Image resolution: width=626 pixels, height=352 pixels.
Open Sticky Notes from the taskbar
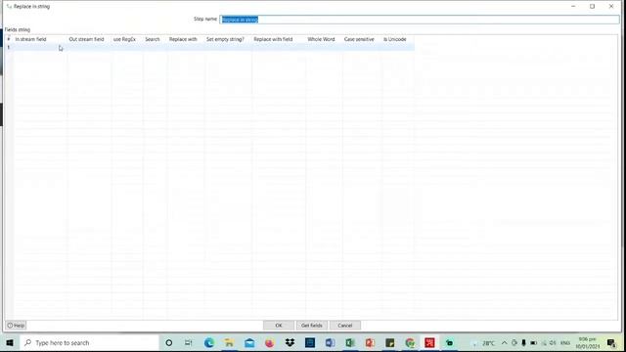[x=390, y=343]
